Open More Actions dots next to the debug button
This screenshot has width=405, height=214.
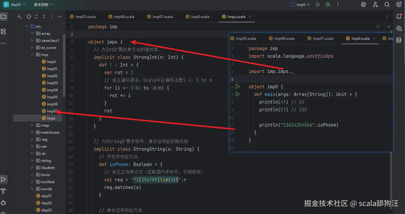click(338, 4)
